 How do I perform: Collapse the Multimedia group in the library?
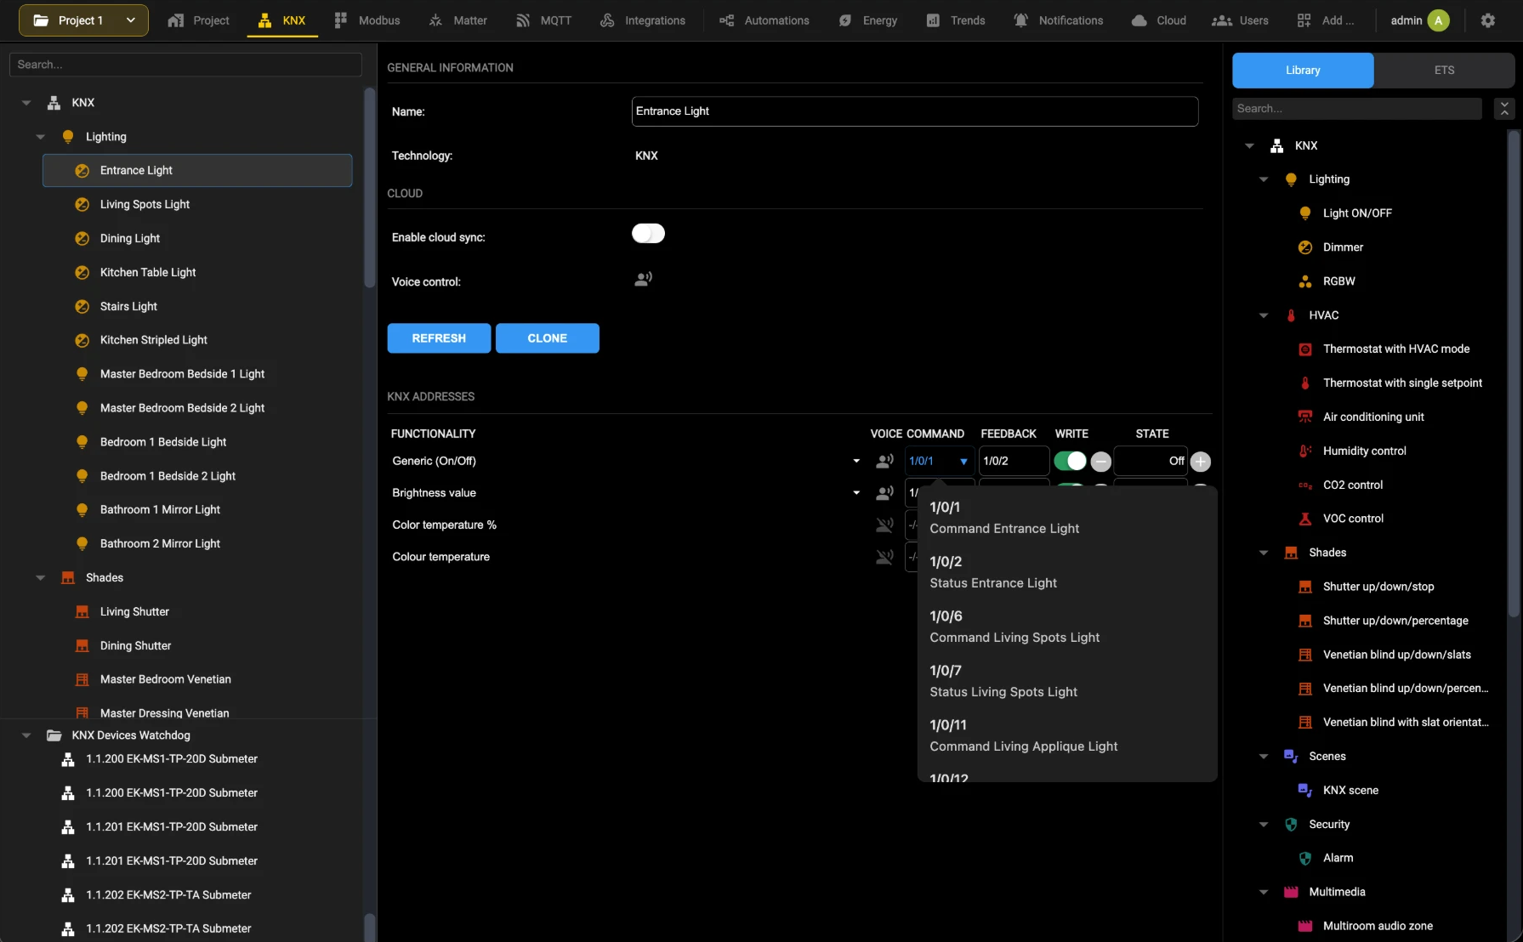click(1264, 893)
